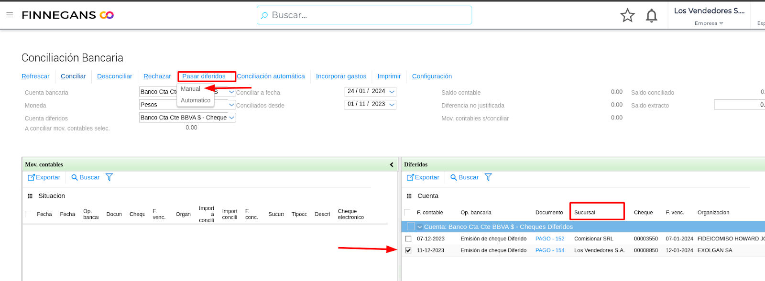Sort by Cheque electronico column header
The image size is (765, 281).
[x=350, y=214]
